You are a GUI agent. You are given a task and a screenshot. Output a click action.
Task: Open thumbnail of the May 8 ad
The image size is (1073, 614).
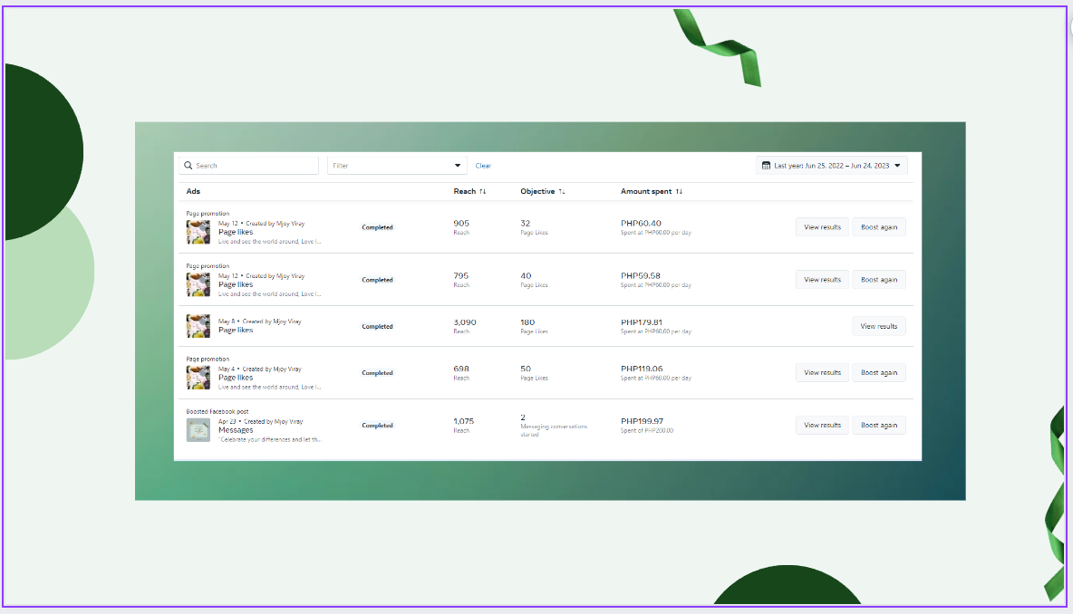(198, 326)
